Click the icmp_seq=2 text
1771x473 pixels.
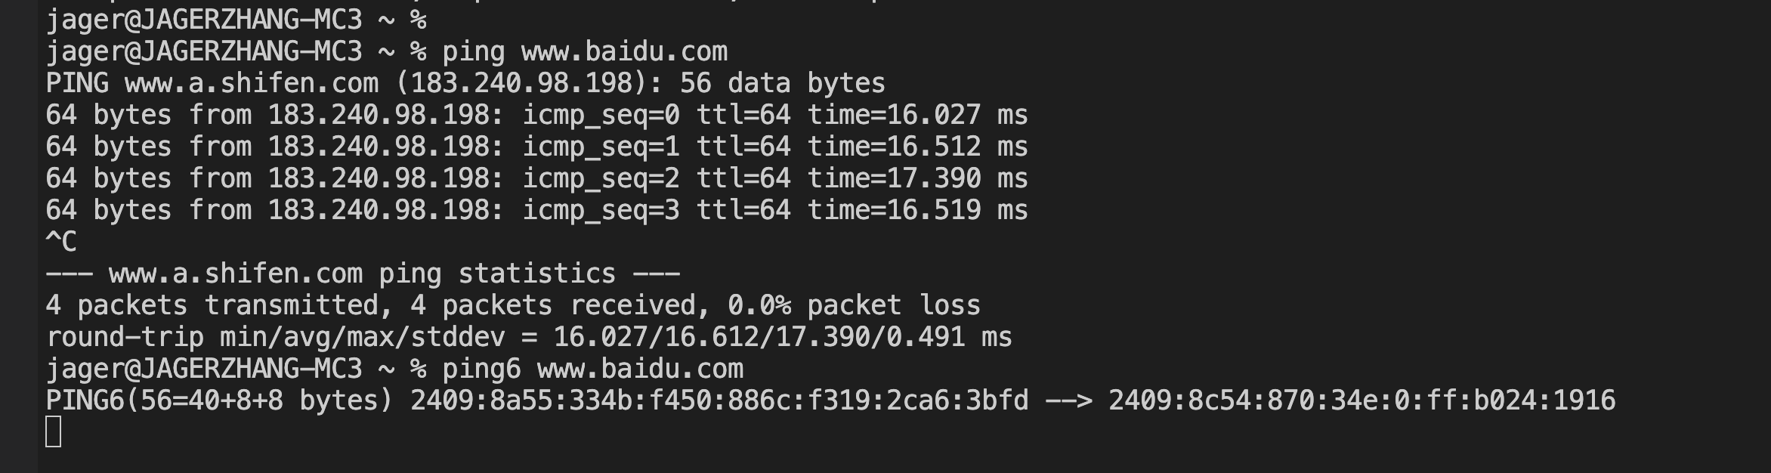pyautogui.click(x=601, y=178)
